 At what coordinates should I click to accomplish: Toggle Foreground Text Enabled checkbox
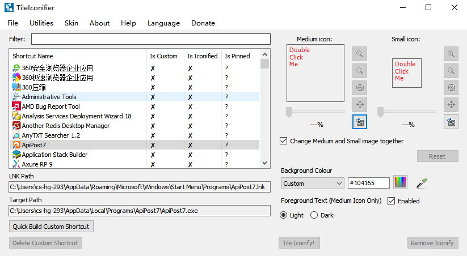392,201
